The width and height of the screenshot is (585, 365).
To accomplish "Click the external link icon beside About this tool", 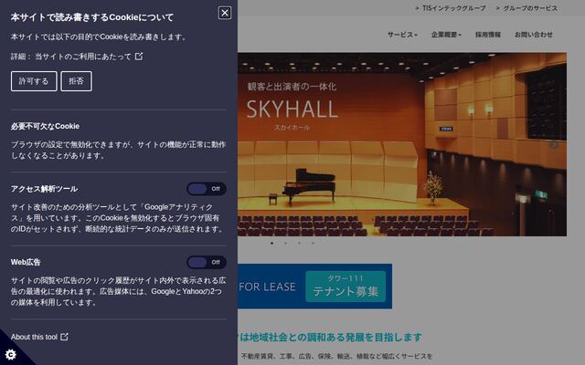I will pyautogui.click(x=65, y=337).
